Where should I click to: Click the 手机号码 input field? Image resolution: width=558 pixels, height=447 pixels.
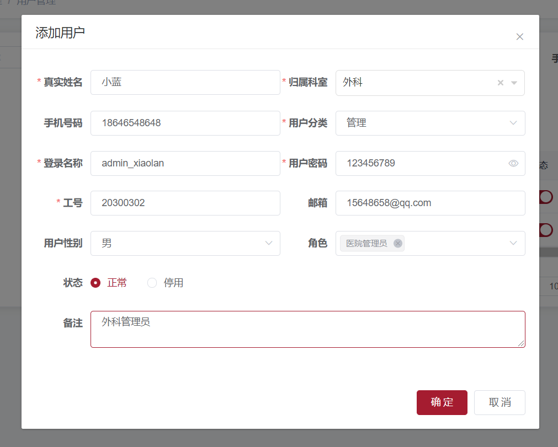(185, 123)
